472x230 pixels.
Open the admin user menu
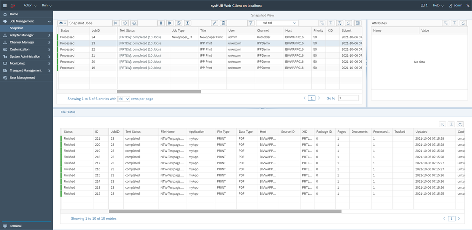click(x=456, y=5)
